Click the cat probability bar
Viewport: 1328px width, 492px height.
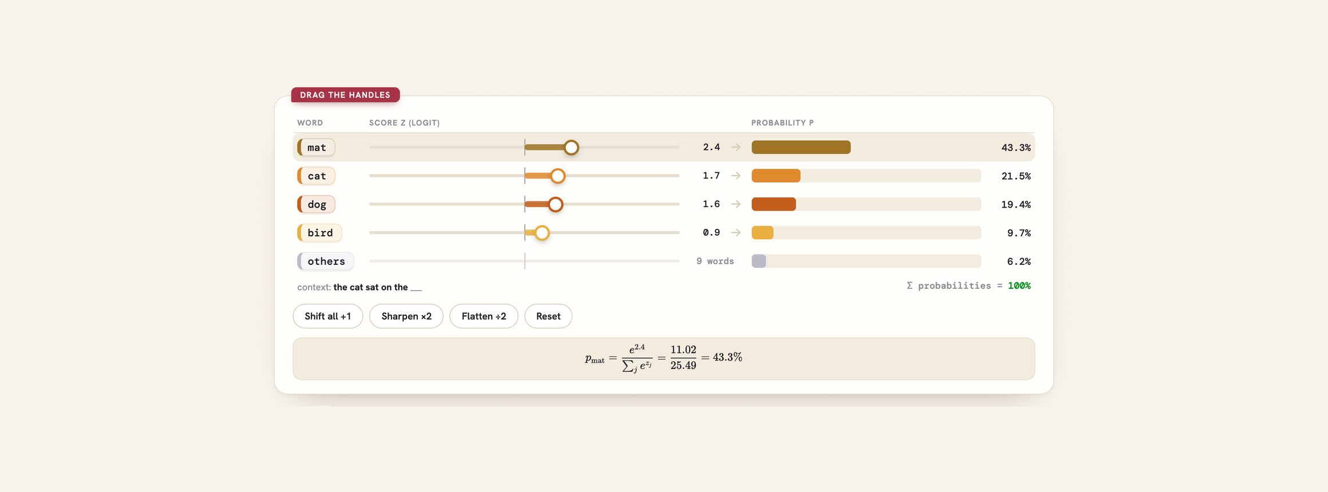point(866,176)
